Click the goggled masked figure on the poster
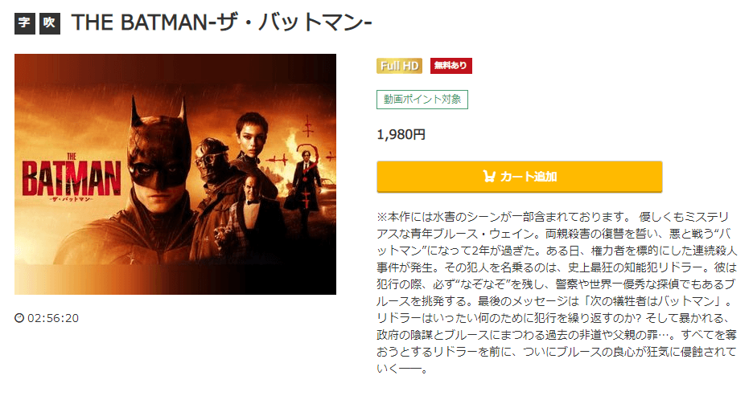 pyautogui.click(x=214, y=161)
